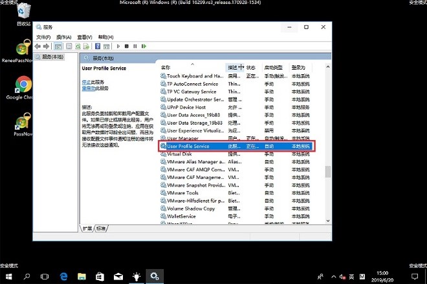Screen dimensions: 427x284
Task: Click the Start Service play icon
Action: click(118, 46)
